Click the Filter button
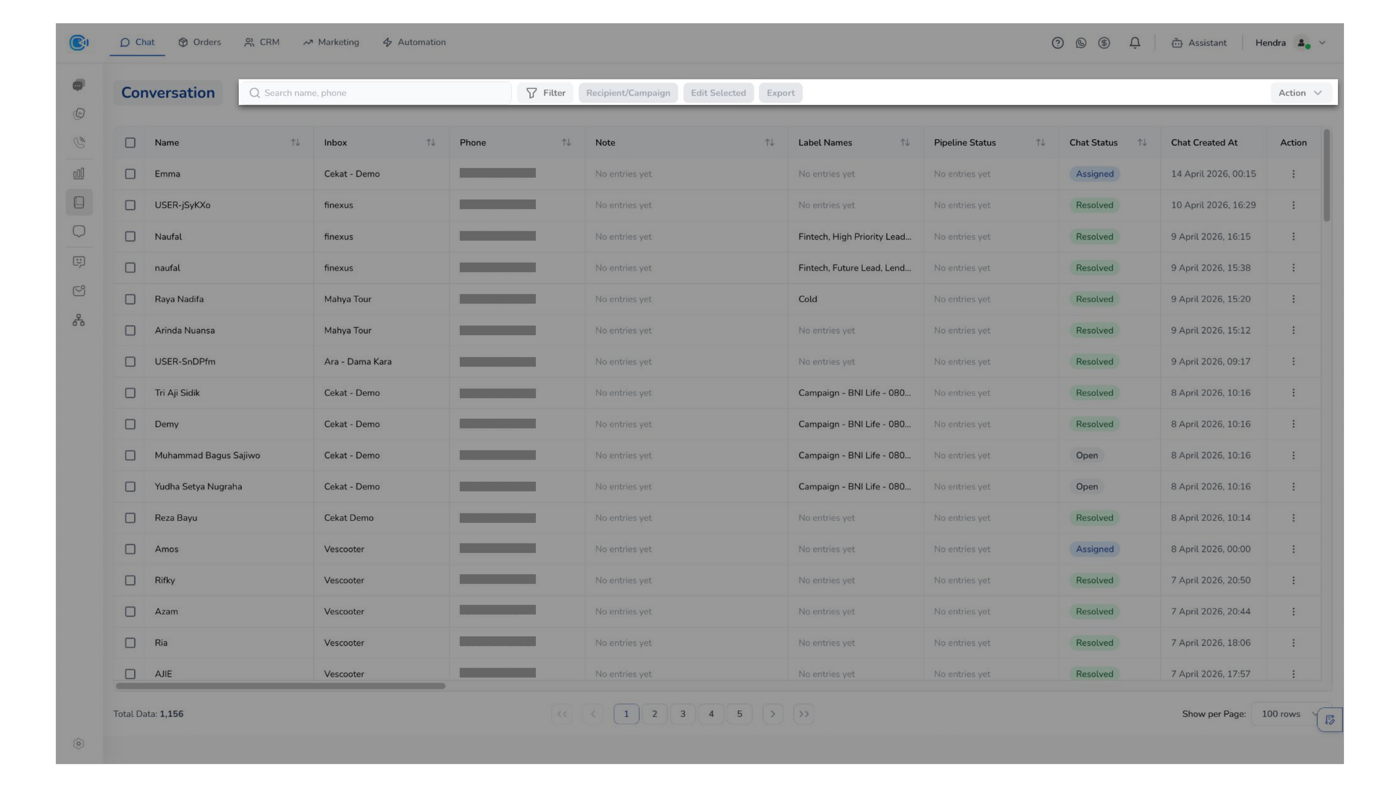This screenshot has height=787, width=1399. pyautogui.click(x=545, y=93)
